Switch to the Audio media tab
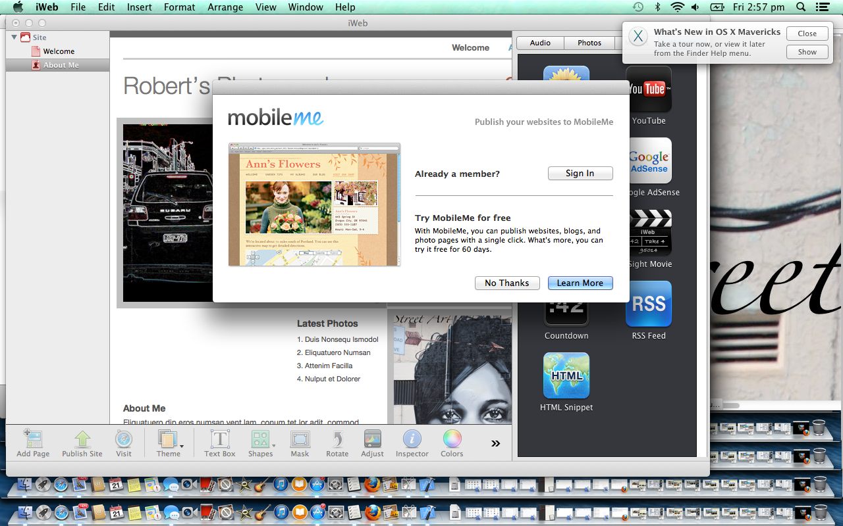843x526 pixels. click(x=540, y=43)
